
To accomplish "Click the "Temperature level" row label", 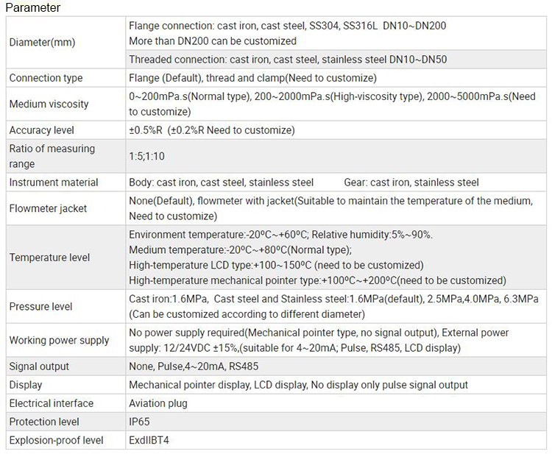I will (x=49, y=258).
